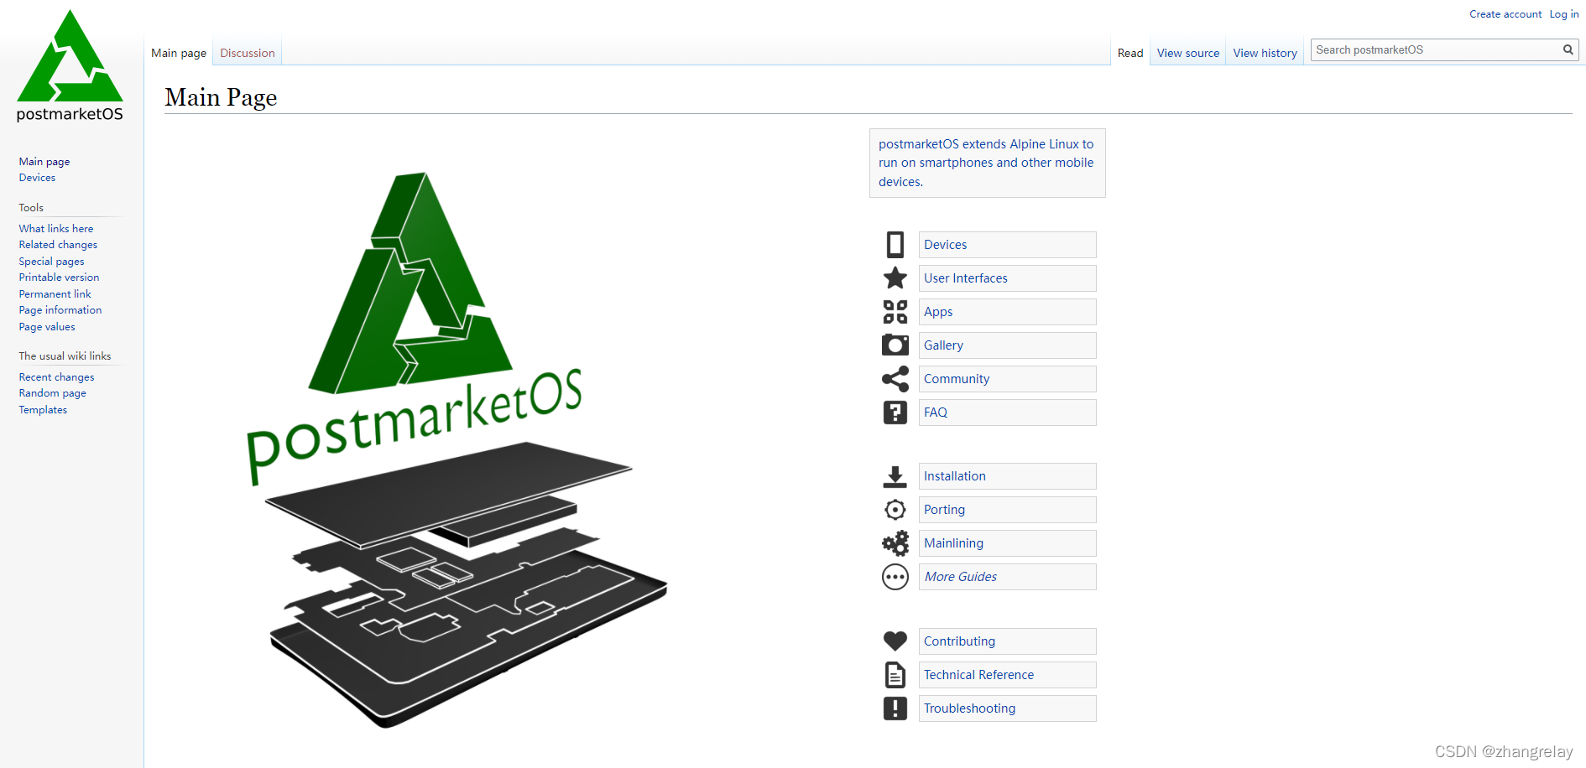Click the search magnifier icon
The width and height of the screenshot is (1586, 768).
pos(1568,49)
